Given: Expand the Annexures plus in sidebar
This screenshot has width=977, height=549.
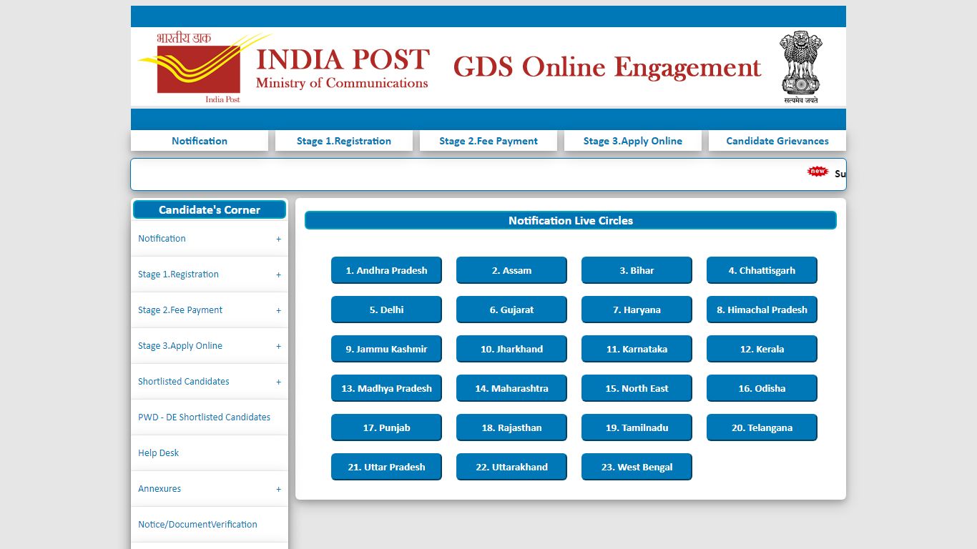Looking at the screenshot, I should pos(279,490).
